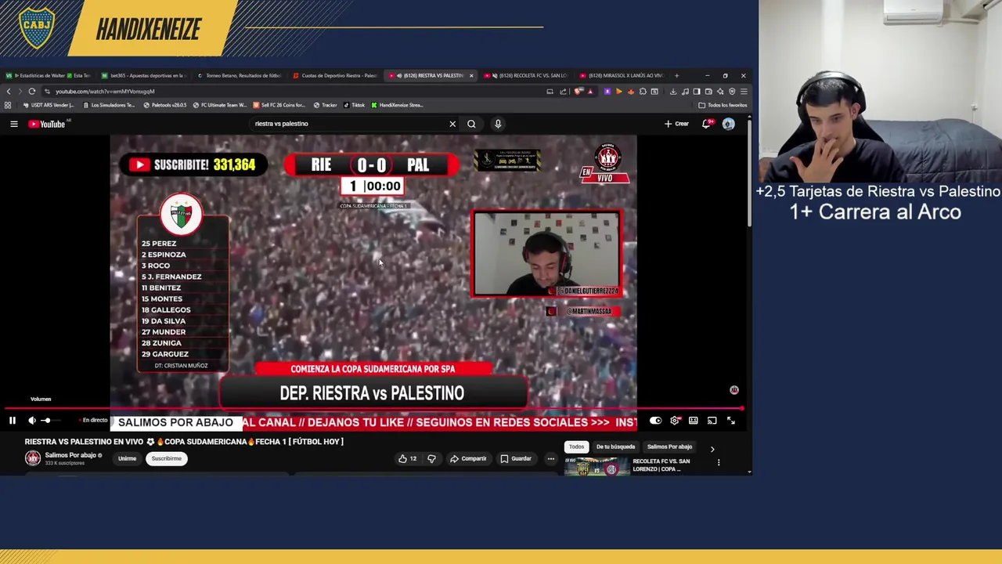This screenshot has width=1002, height=564.
Task: Open the YouTube notifications bell
Action: [x=707, y=124]
